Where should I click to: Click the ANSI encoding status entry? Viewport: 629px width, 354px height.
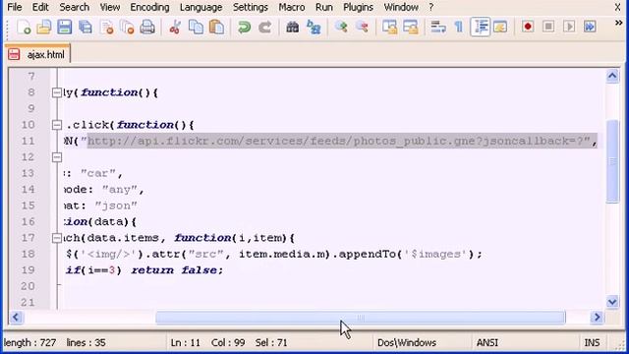click(x=487, y=343)
